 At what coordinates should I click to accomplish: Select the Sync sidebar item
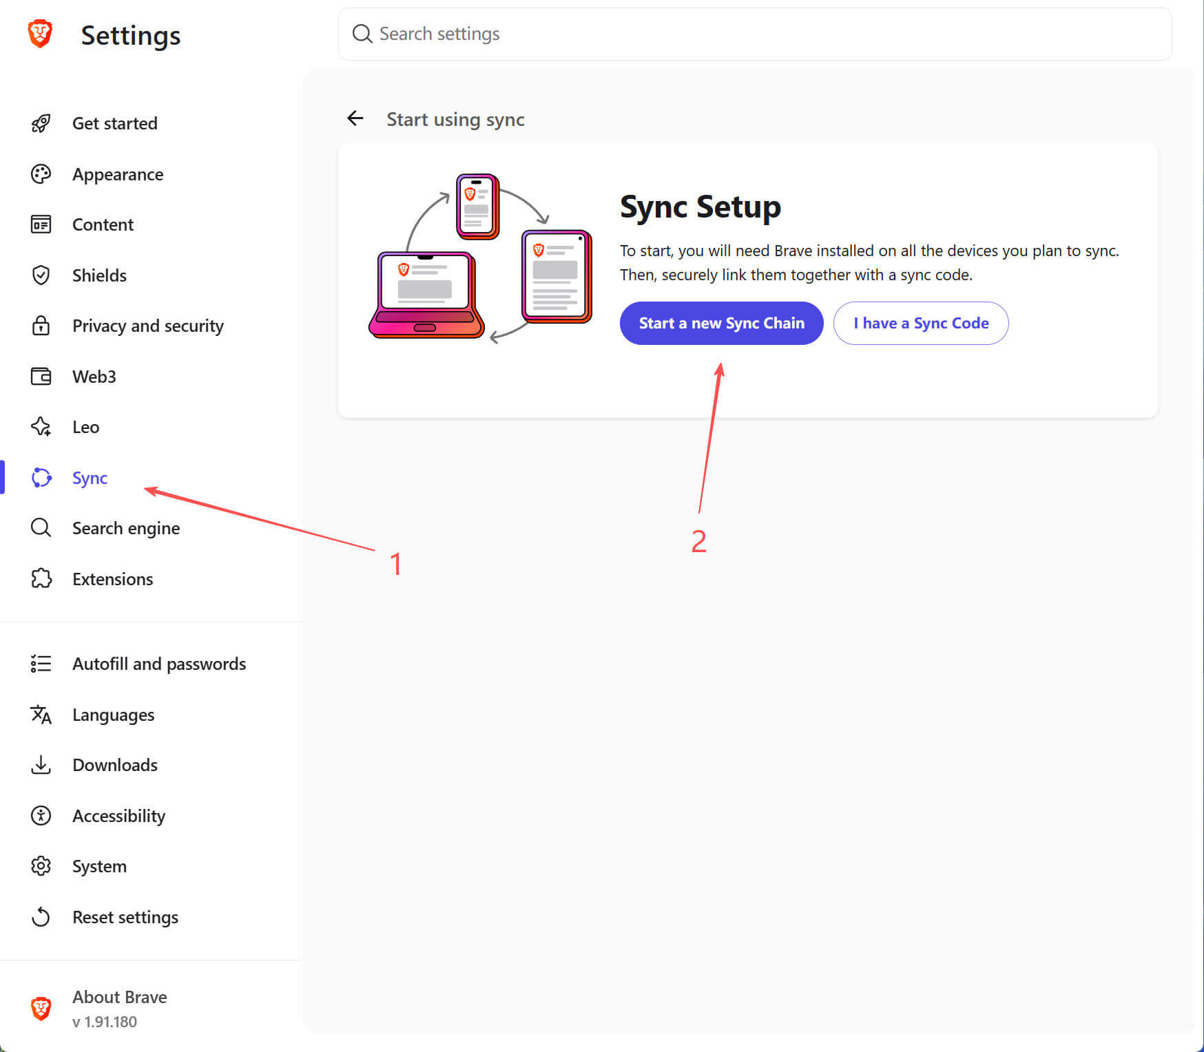(90, 478)
